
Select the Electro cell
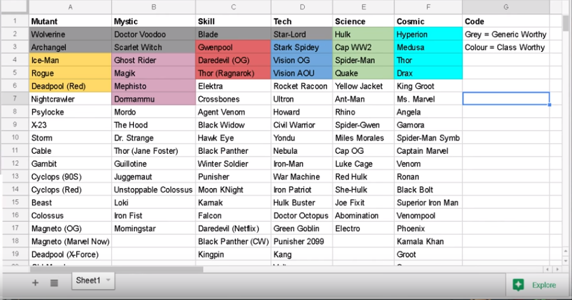[x=364, y=228]
